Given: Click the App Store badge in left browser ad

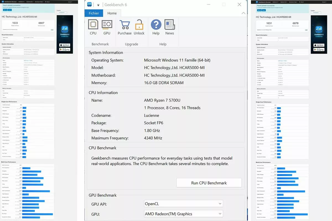Looking at the screenshot, I should point(65,45).
